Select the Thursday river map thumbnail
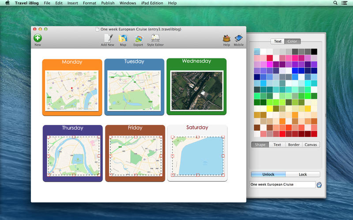 click(74, 156)
